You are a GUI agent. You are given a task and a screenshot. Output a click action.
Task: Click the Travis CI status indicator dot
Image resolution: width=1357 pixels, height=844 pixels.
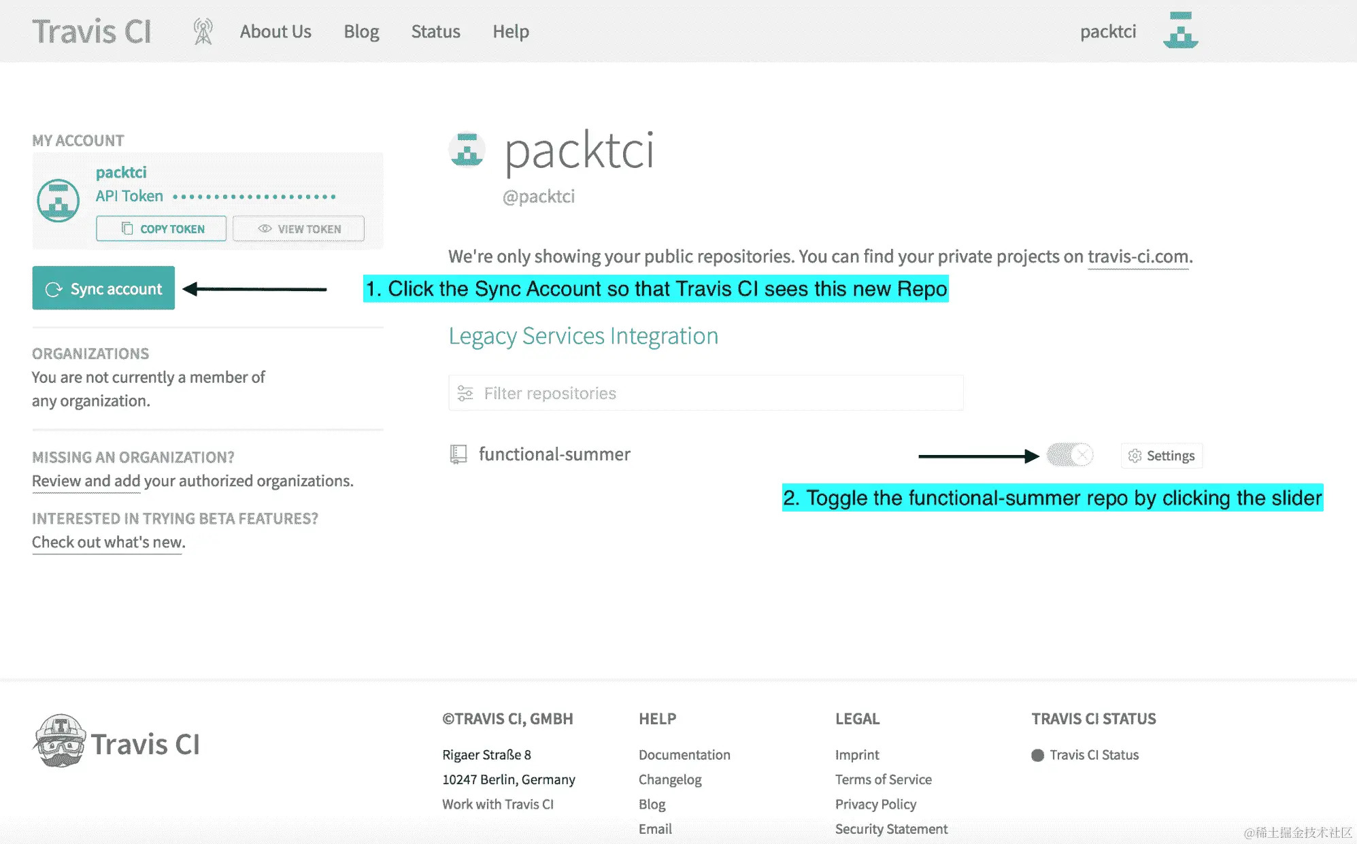pos(1037,755)
